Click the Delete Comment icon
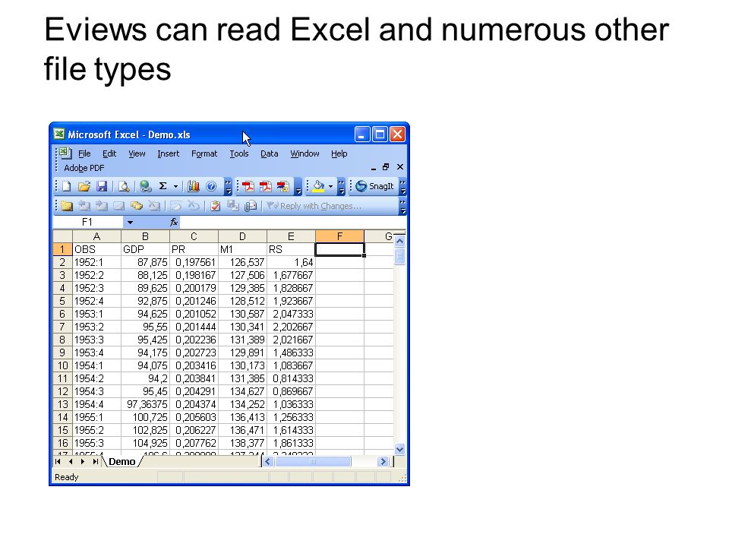729x547 pixels. (154, 206)
